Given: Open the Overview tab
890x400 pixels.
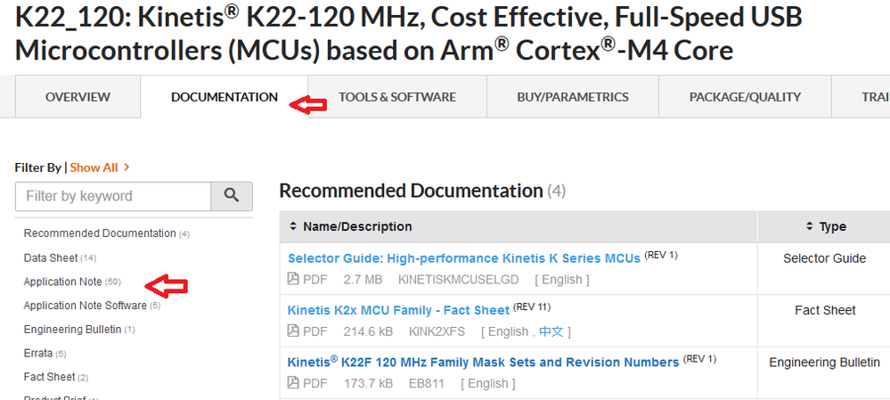Looking at the screenshot, I should [78, 97].
